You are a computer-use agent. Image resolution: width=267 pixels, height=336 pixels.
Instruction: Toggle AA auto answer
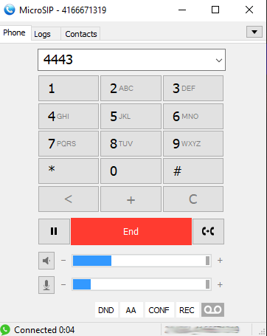coord(131,310)
